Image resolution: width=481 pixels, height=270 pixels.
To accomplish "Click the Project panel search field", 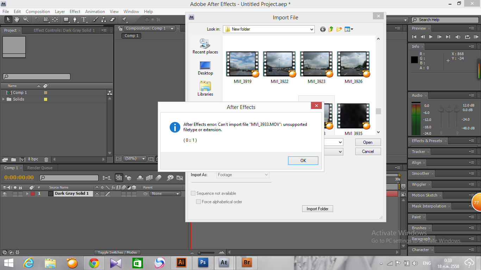I will (37, 77).
